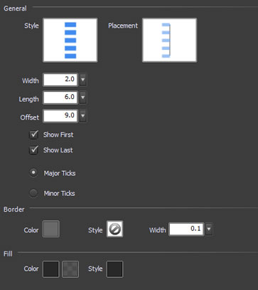Screen dimensions: 258x290
Task: Expand the Width value dropdown arrow
Action: tap(82, 80)
